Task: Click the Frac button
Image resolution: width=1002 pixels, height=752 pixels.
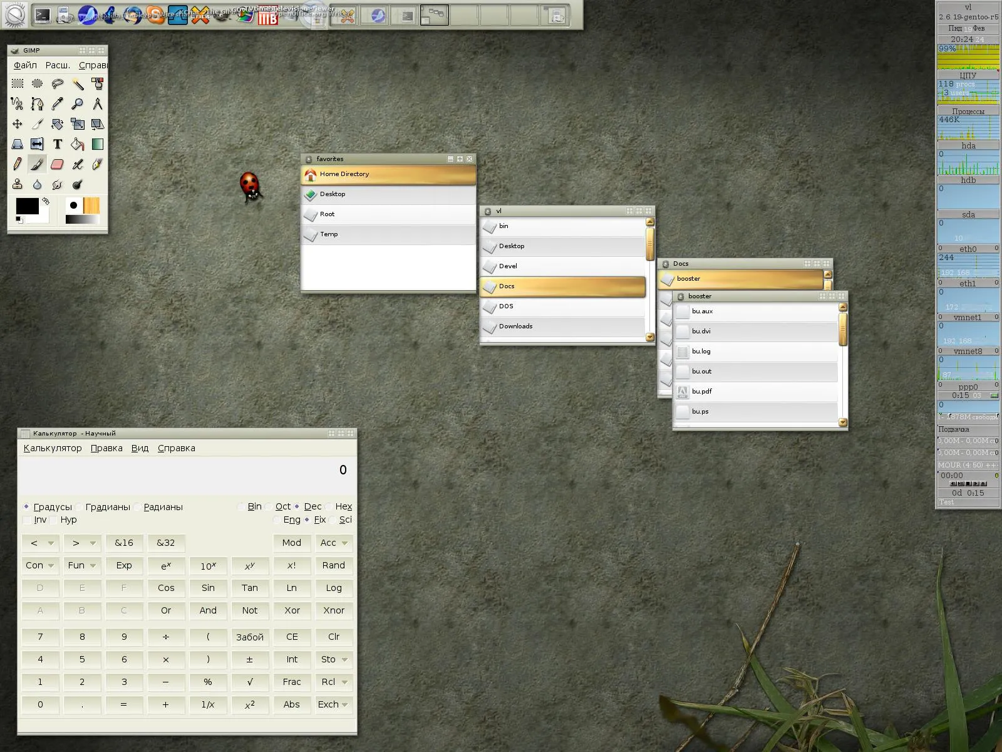Action: click(x=292, y=682)
